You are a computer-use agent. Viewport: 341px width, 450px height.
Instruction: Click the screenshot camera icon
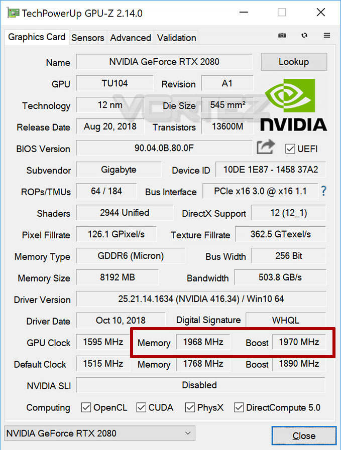[x=282, y=35]
